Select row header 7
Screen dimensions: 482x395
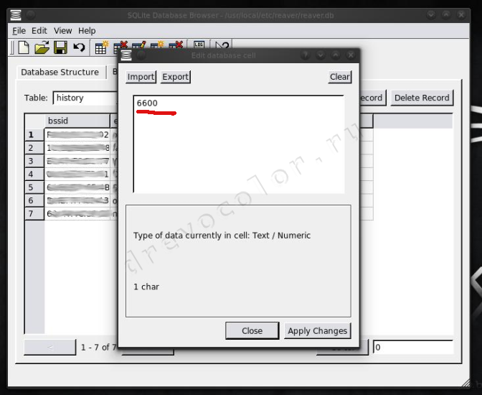34,213
